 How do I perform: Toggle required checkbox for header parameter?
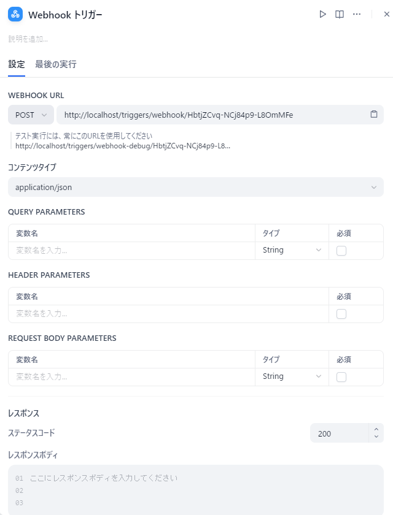tap(341, 313)
